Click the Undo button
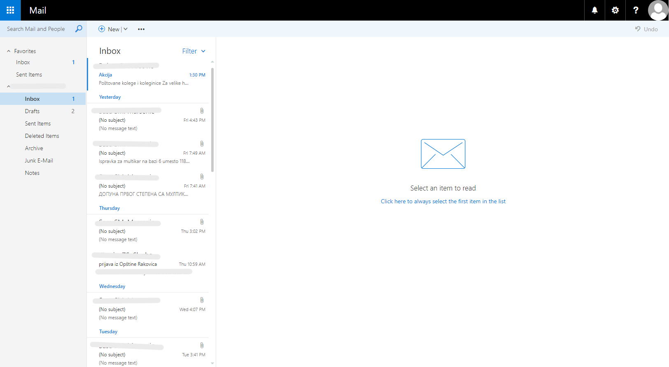 [646, 29]
